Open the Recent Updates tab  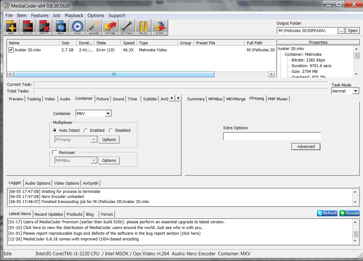pos(49,214)
